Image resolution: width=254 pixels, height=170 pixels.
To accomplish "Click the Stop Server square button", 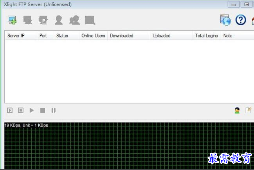I will click(42, 110).
